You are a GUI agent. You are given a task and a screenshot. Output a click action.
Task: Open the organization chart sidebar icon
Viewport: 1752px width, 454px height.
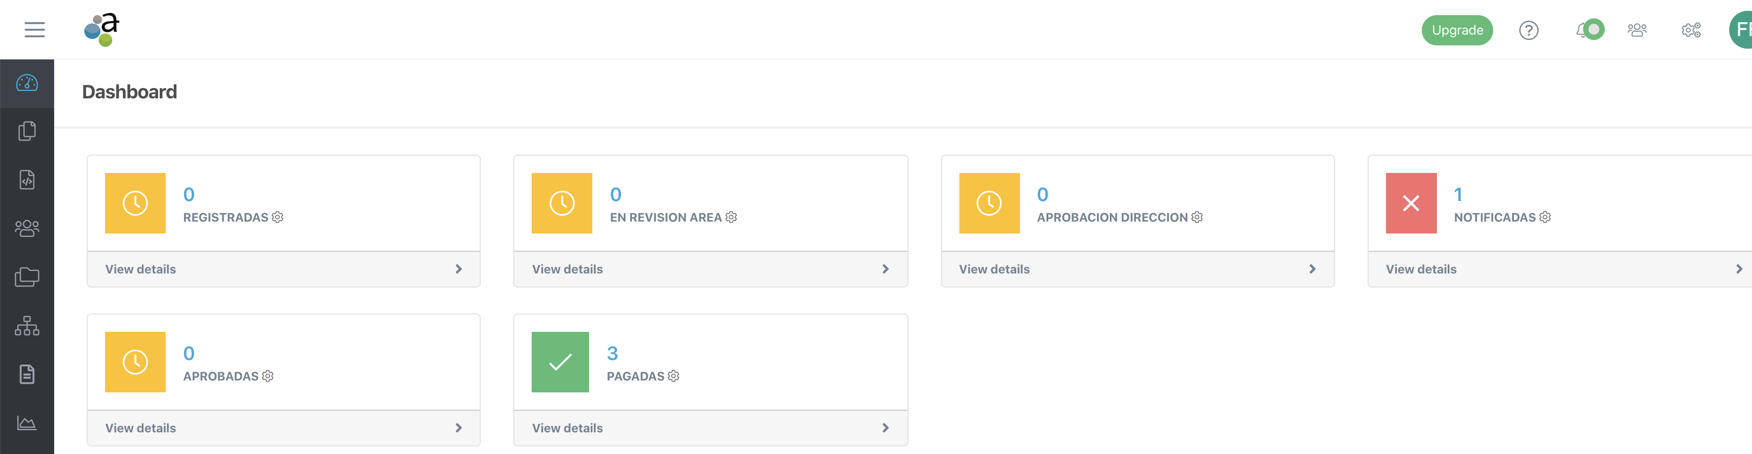pyautogui.click(x=27, y=326)
